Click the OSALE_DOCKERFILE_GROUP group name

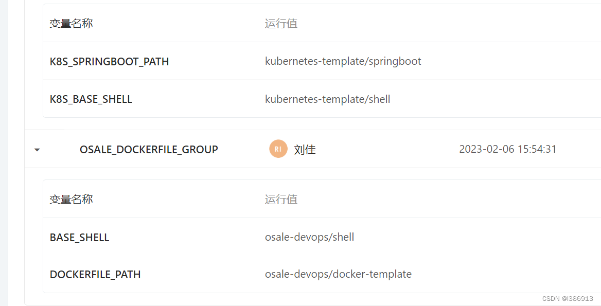[149, 149]
